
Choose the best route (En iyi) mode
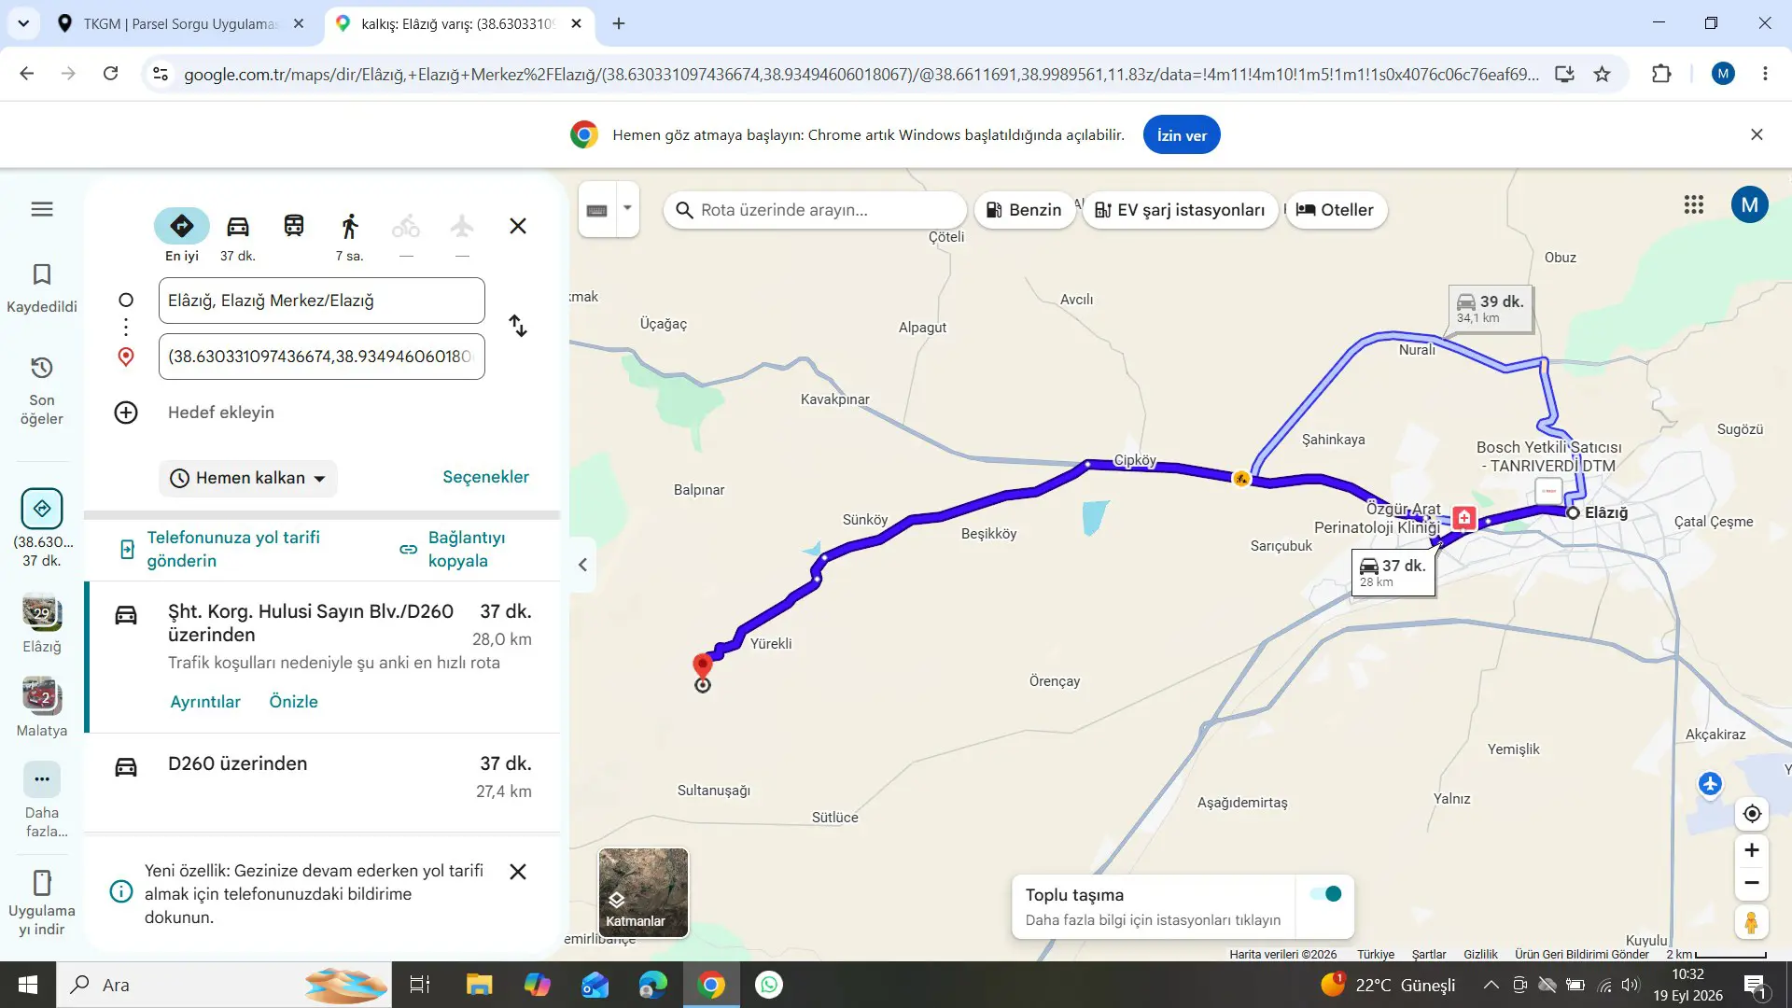tap(182, 226)
